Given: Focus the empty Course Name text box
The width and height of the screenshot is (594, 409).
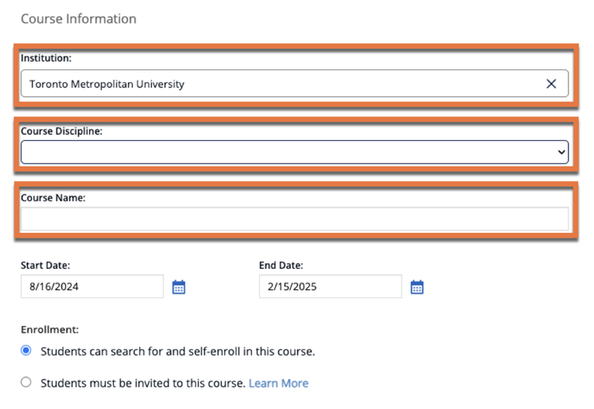Looking at the screenshot, I should [294, 219].
